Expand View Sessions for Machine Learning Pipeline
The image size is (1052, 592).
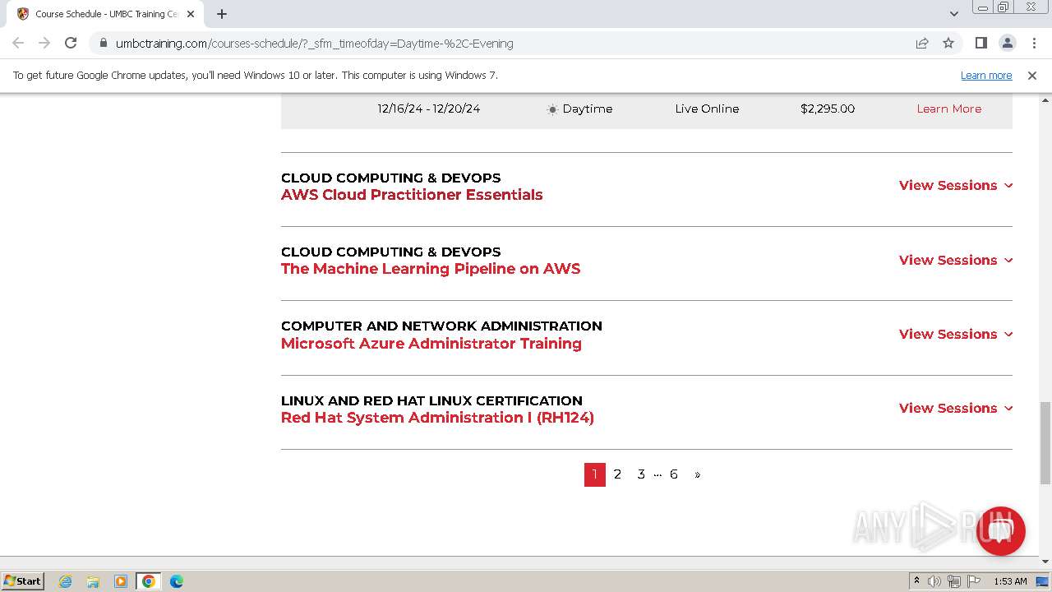coord(956,260)
